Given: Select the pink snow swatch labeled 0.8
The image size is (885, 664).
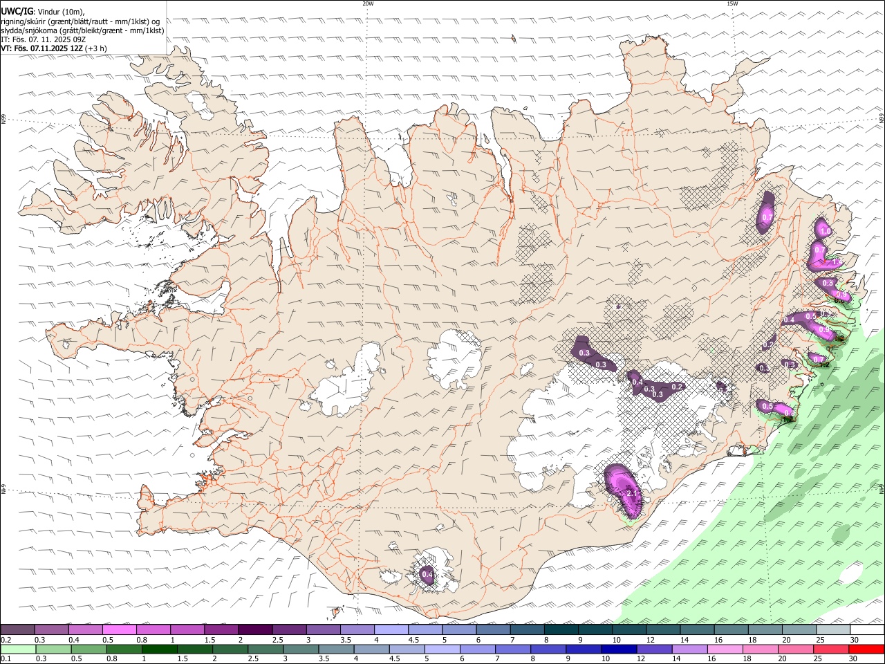Looking at the screenshot, I should [x=153, y=629].
